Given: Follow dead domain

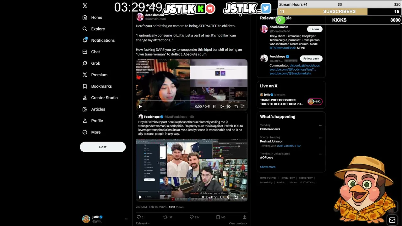Looking at the screenshot, I should tap(315, 29).
